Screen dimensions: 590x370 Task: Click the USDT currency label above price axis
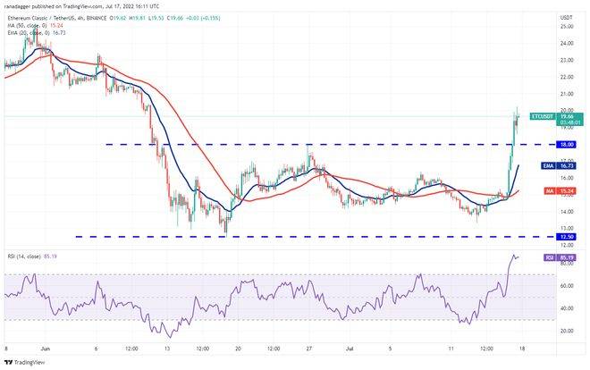(567, 16)
